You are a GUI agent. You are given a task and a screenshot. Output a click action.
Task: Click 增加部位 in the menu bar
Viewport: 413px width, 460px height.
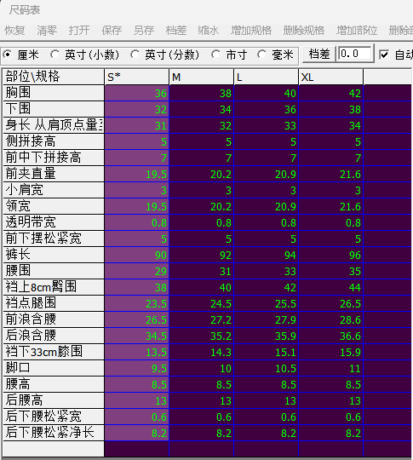point(357,30)
